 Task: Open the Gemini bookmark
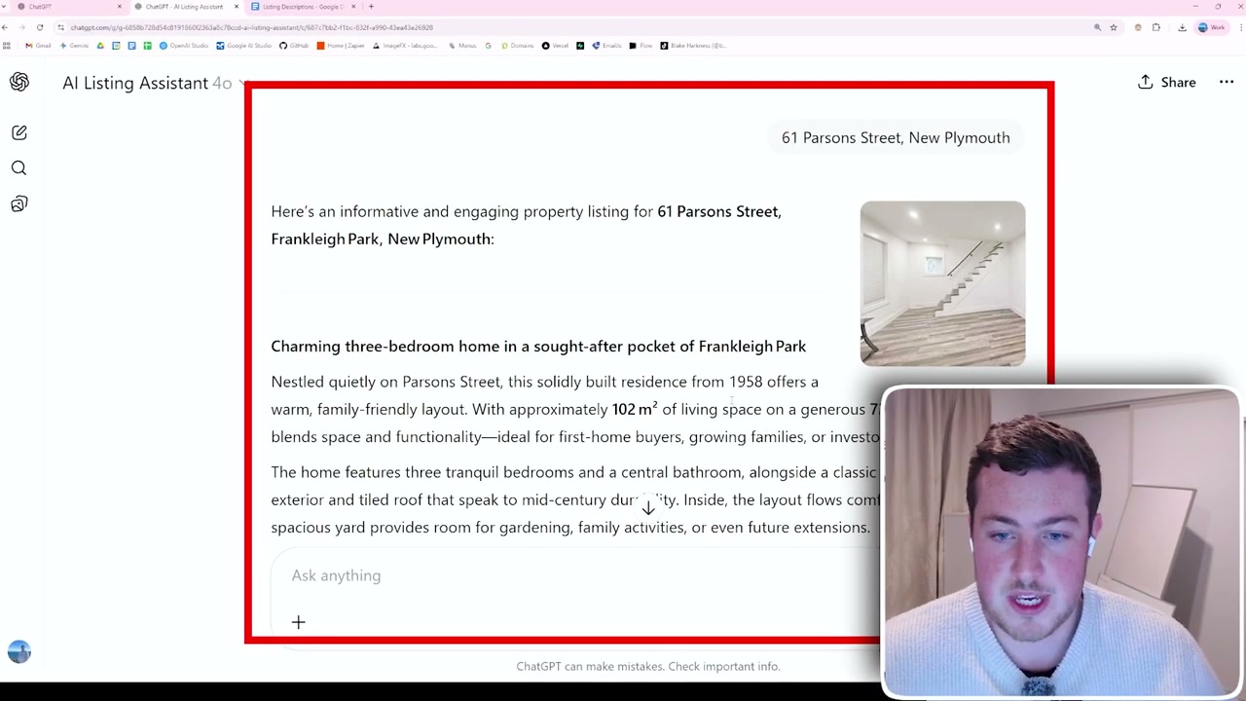click(74, 46)
